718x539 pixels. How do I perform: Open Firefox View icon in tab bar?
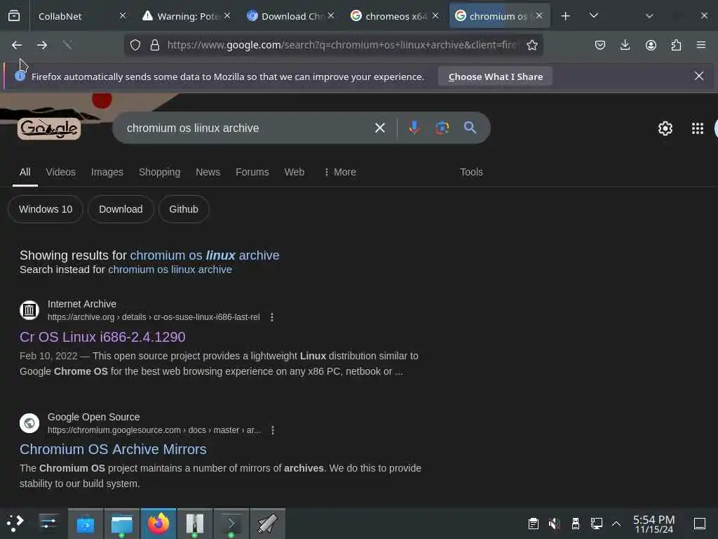point(14,16)
